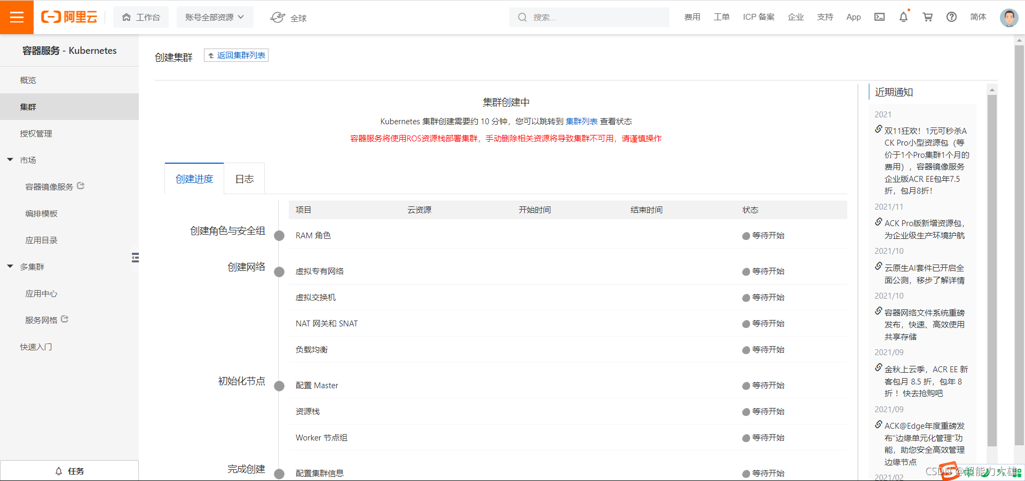Click the 初始化节点 step marker
This screenshot has height=481, width=1025.
point(279,386)
